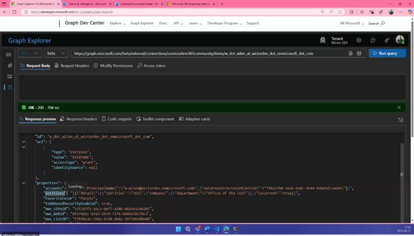
Task: Open the Graph Explorer nav link
Action: [x=142, y=23]
